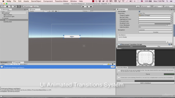Click Add to database button
The image size is (175, 98).
point(145,83)
